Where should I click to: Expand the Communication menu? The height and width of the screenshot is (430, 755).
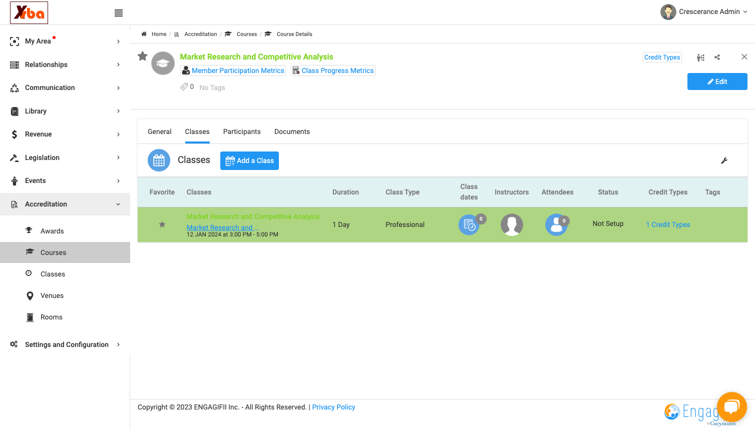point(65,87)
